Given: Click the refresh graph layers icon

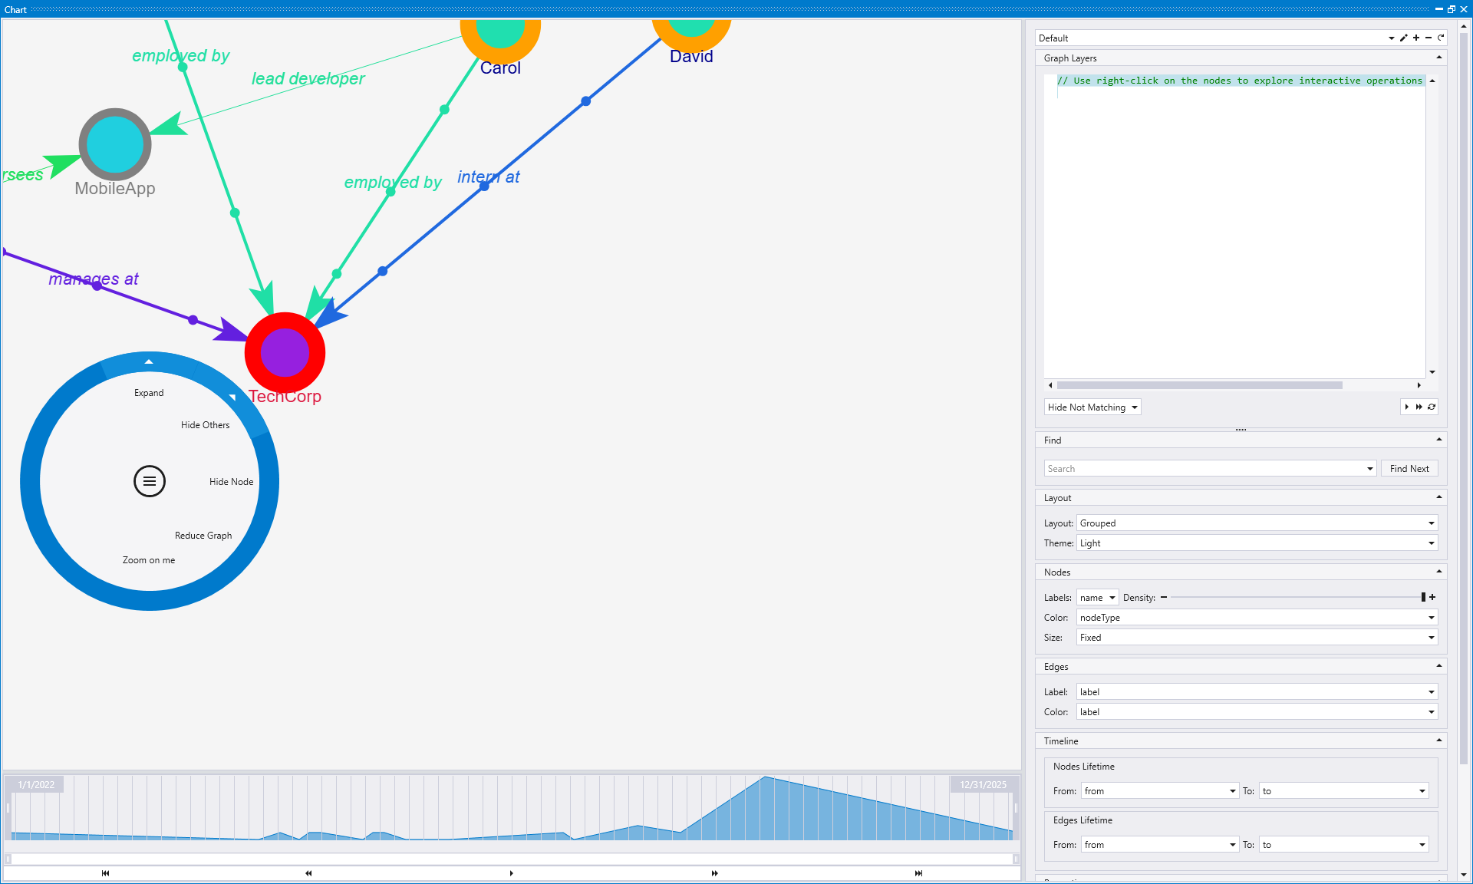Looking at the screenshot, I should [x=1432, y=407].
